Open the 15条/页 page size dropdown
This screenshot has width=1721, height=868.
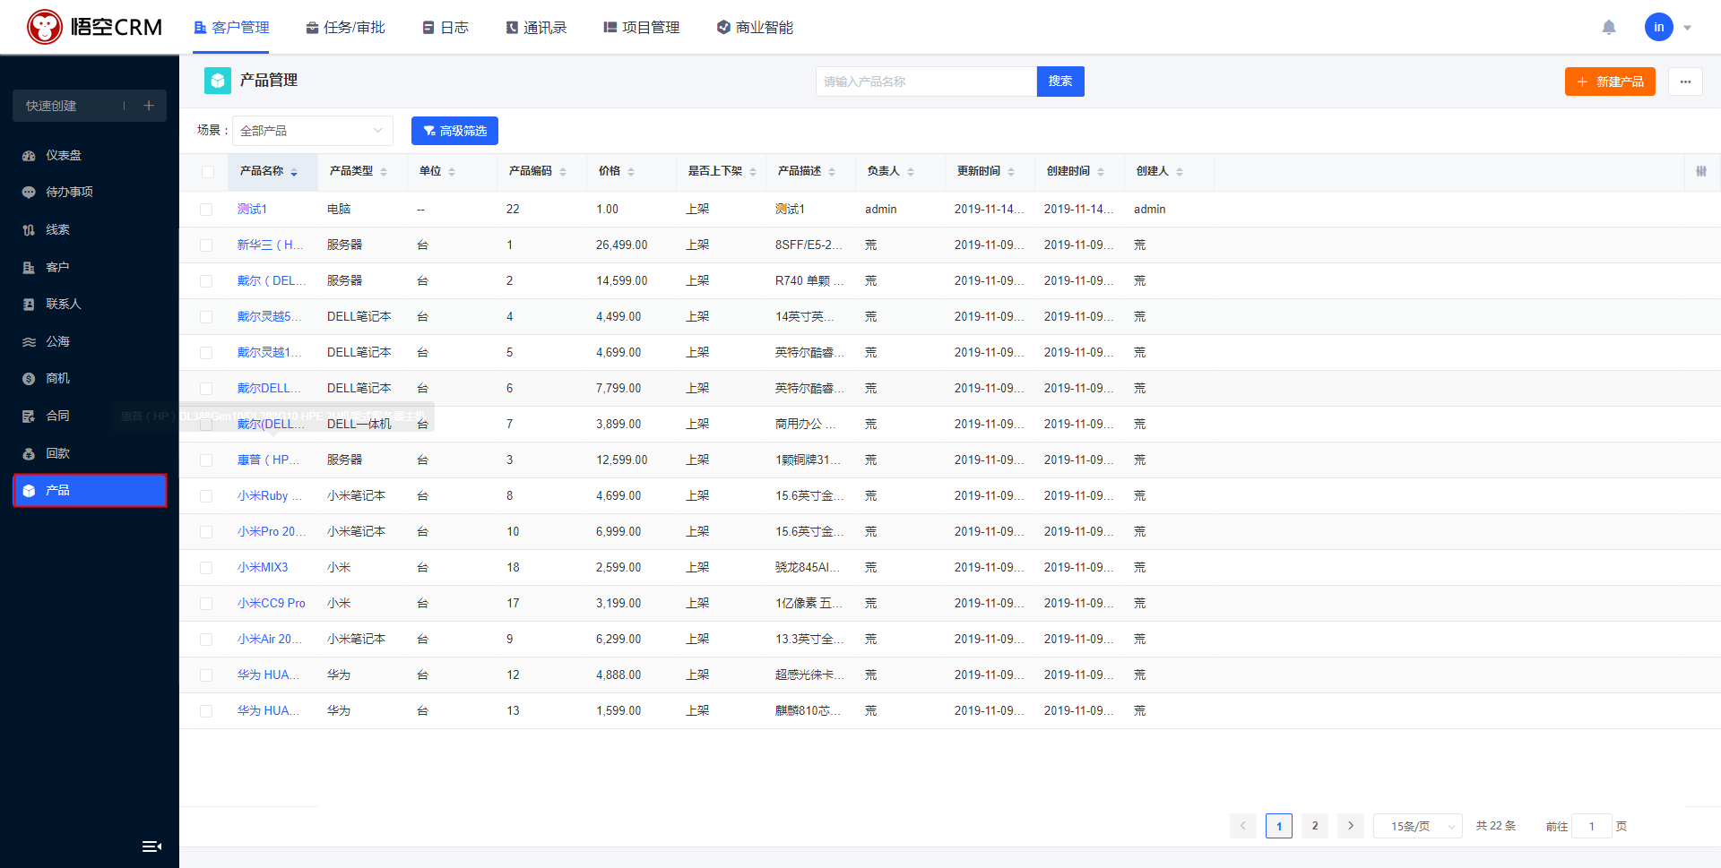click(1418, 826)
